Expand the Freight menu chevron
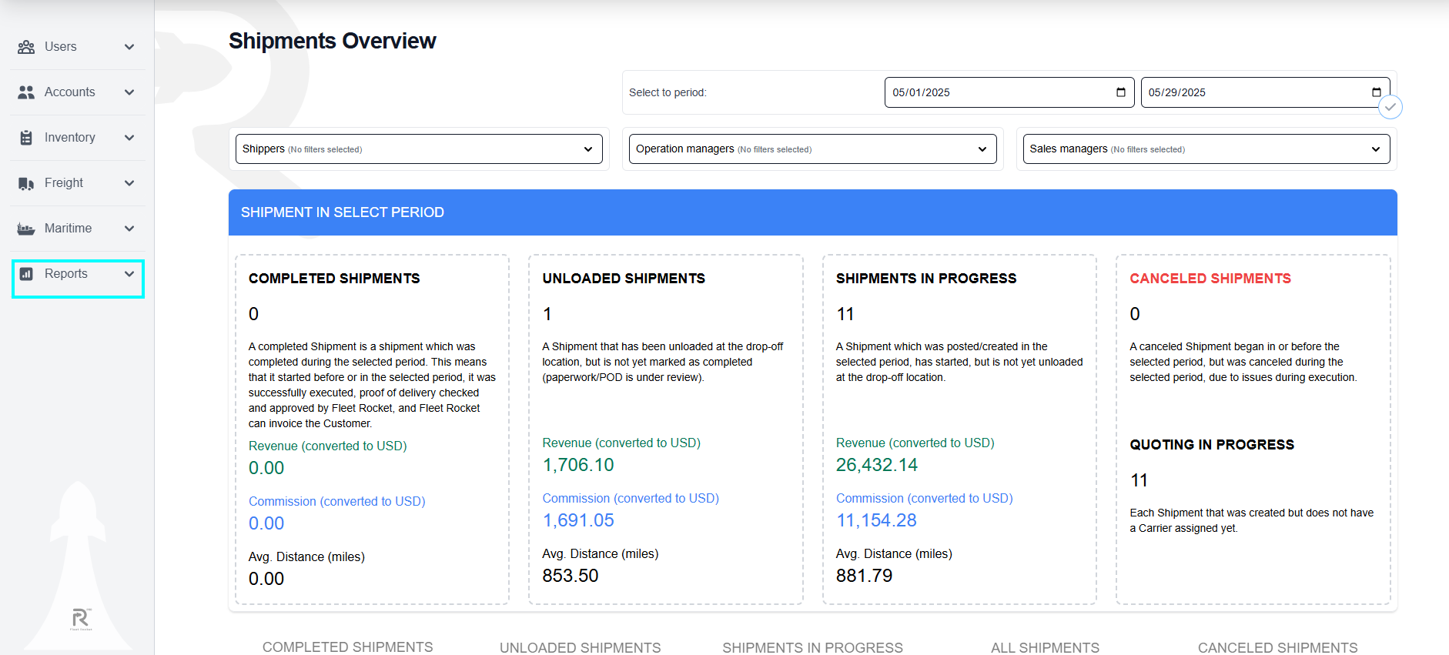 pos(129,183)
